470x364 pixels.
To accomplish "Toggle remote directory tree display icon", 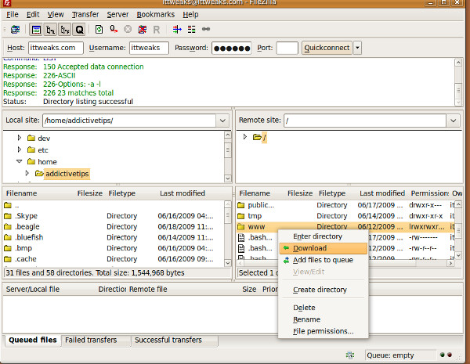I will click(65, 30).
